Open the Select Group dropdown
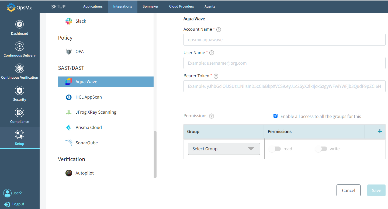Viewport: 388px width, 209px height. point(224,148)
